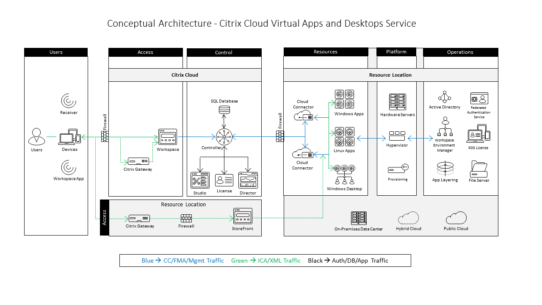
Task: Click the Linux Apps icon
Action: point(344,137)
